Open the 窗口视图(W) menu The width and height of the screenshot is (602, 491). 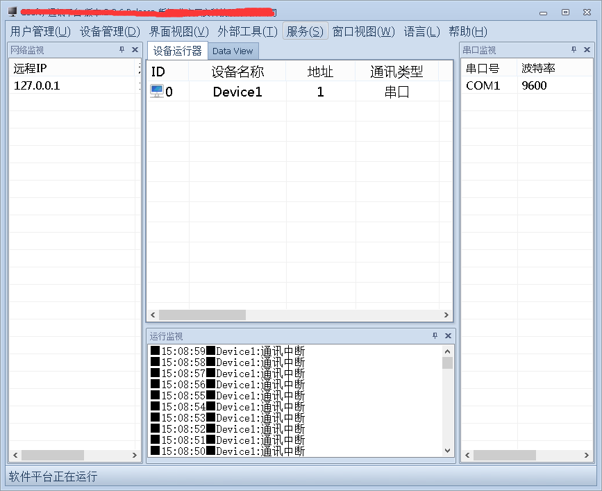click(x=363, y=31)
